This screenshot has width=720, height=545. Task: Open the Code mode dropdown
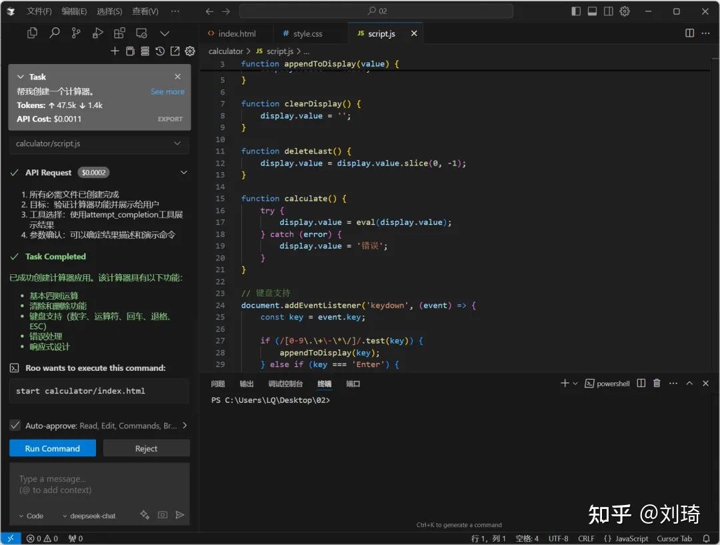click(31, 515)
